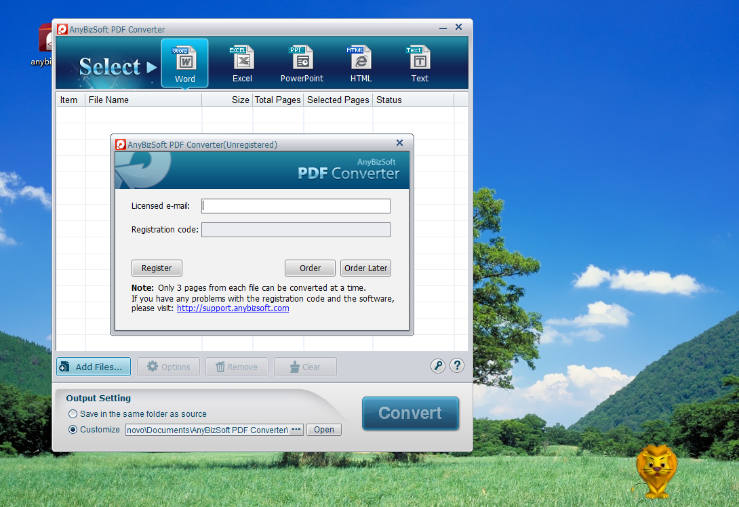Switch output format to Text
Image resolution: width=739 pixels, height=507 pixels.
click(420, 64)
